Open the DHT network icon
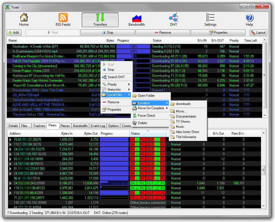This screenshot has width=275, height=222. click(x=173, y=18)
